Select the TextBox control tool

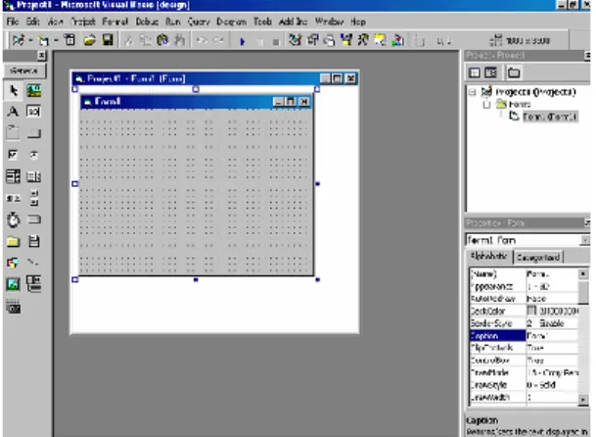[x=34, y=112]
